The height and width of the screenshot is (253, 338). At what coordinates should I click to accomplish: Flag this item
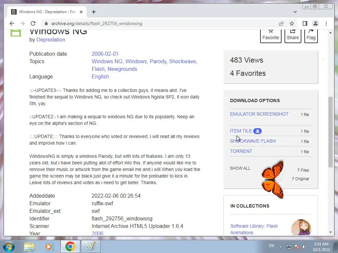coord(311,36)
